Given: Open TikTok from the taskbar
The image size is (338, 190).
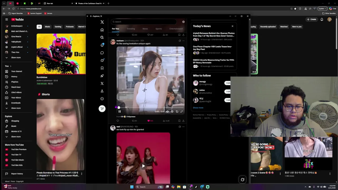Looking at the screenshot, I should tap(196, 187).
